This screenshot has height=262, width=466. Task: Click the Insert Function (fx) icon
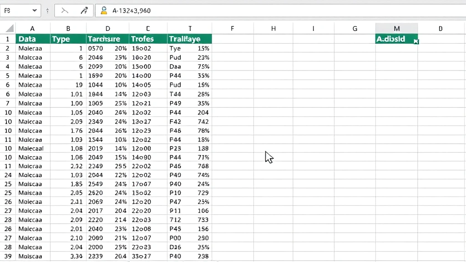(85, 10)
